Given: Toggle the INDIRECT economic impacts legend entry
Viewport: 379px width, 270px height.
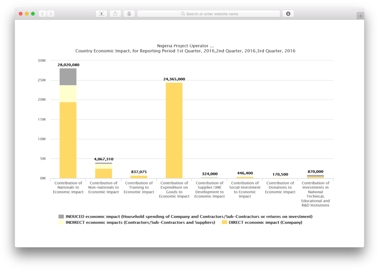Looking at the screenshot, I should pyautogui.click(x=137, y=222).
